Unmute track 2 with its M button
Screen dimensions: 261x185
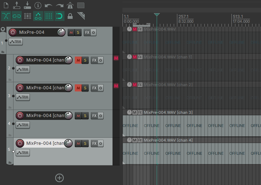78,60
